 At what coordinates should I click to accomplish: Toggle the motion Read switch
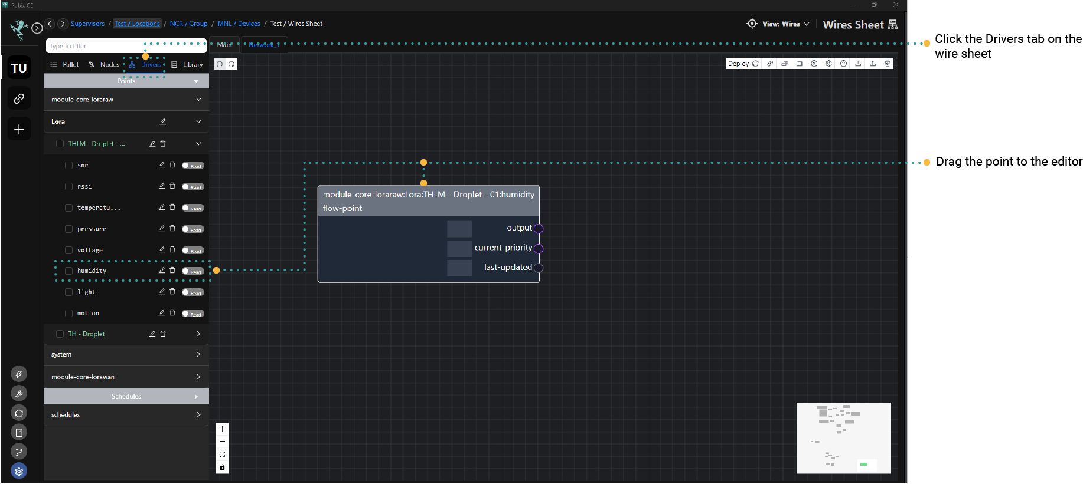coord(193,314)
